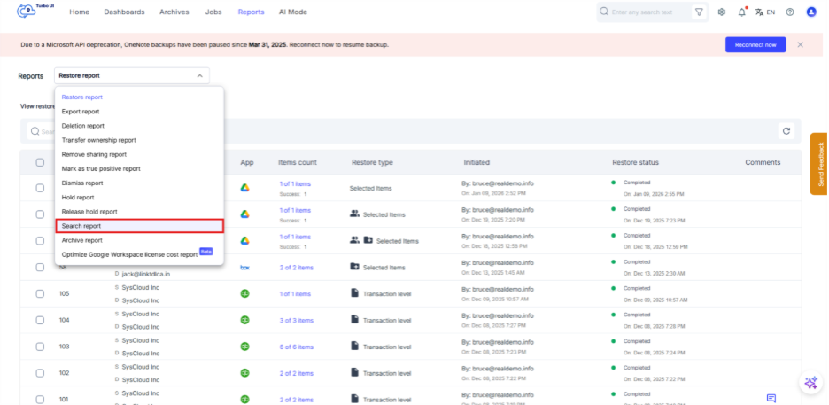Collapse the Restore report dropdown
This screenshot has width=829, height=405.
tap(199, 76)
